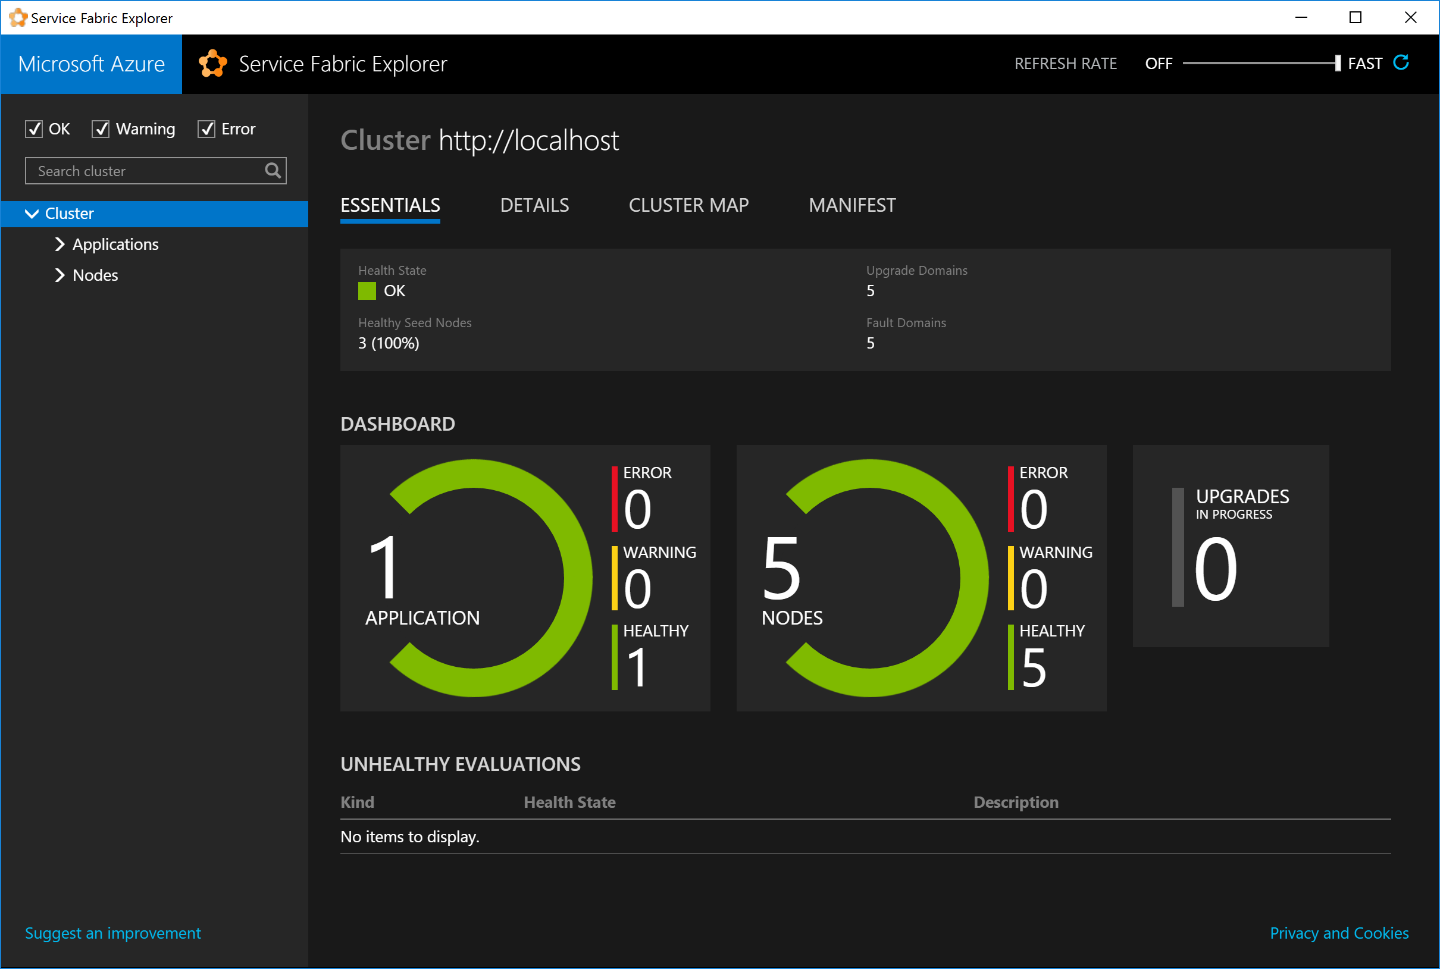Click the refresh rate slider handle

[1338, 63]
